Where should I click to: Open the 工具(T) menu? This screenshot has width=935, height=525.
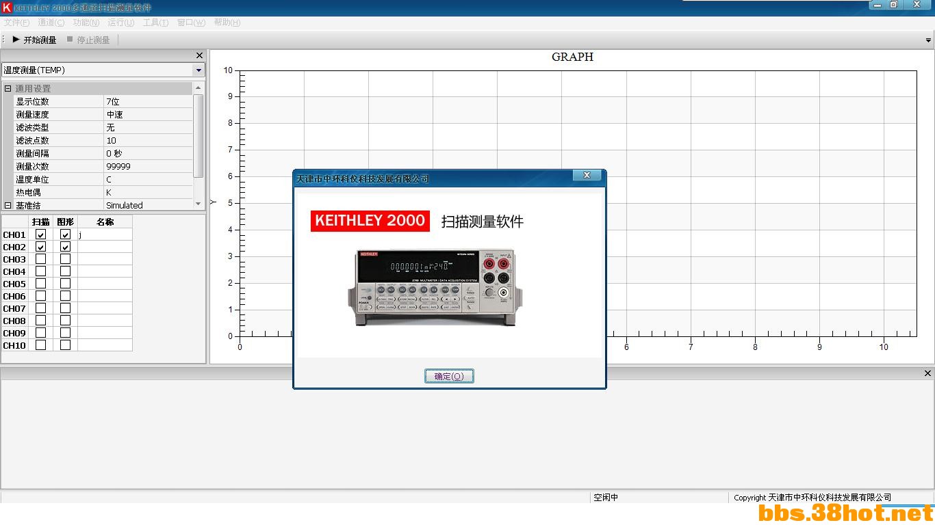tap(155, 23)
